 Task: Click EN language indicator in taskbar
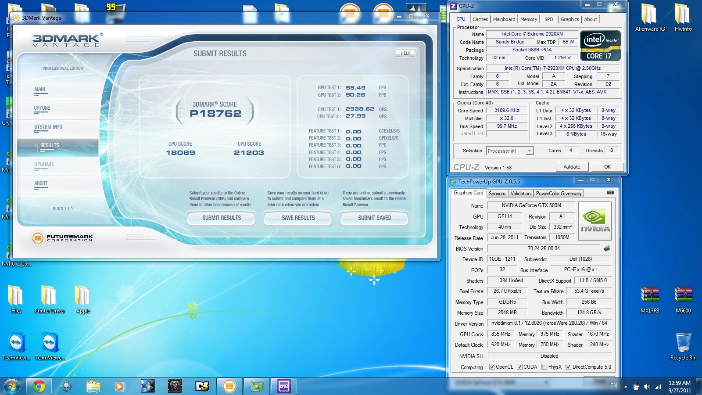click(x=613, y=385)
